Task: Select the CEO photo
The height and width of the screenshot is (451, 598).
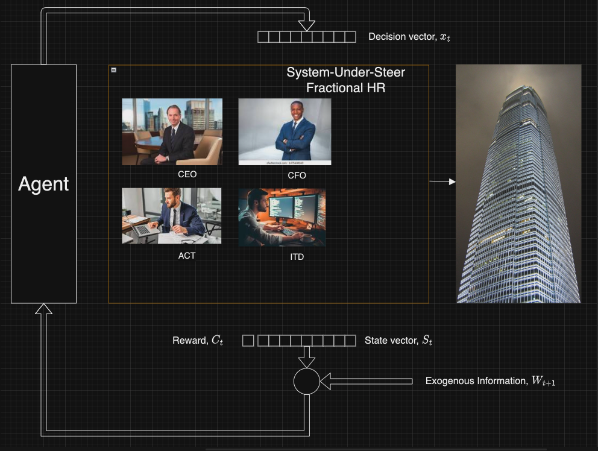Action: pos(172,131)
